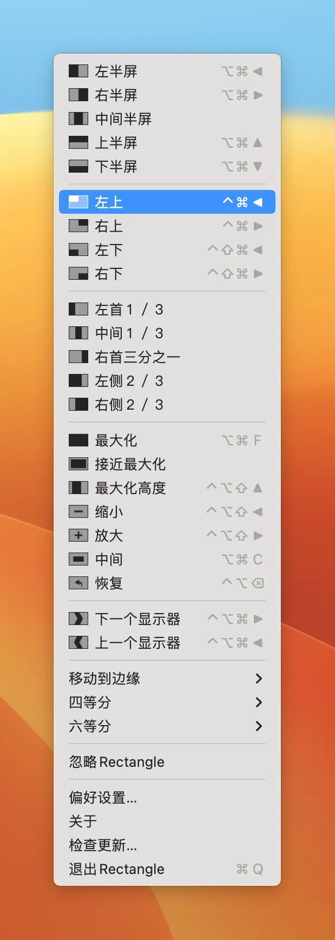Click the 最大化 maximize icon
The width and height of the screenshot is (335, 940).
78,440
